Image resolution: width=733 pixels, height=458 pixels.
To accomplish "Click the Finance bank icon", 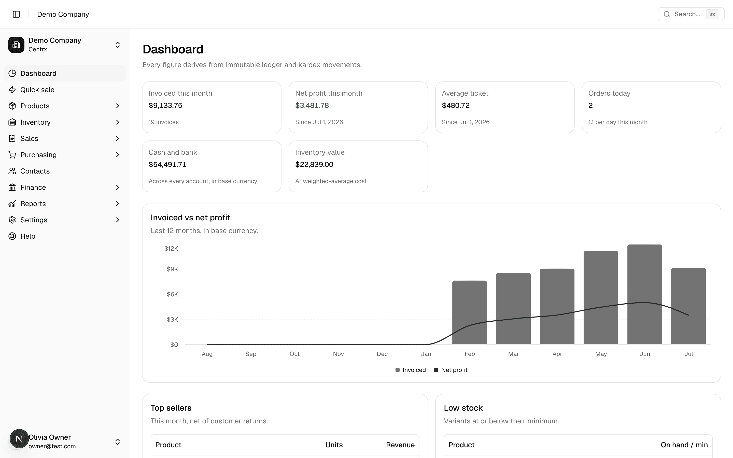I will 12,188.
